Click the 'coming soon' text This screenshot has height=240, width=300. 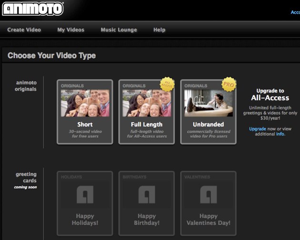[x=25, y=187]
